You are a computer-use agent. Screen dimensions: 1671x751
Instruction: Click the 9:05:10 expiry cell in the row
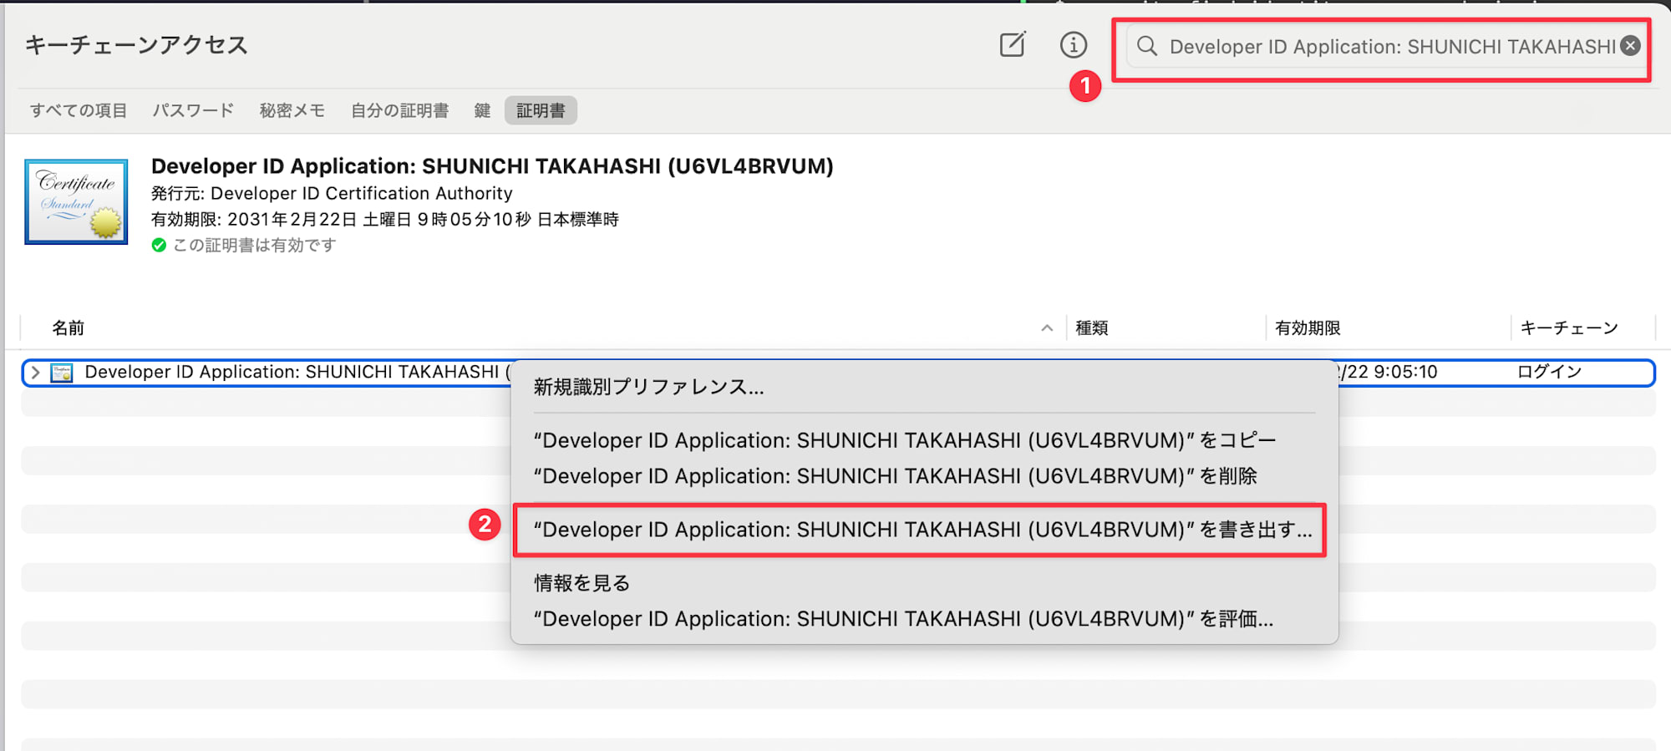pos(1389,372)
